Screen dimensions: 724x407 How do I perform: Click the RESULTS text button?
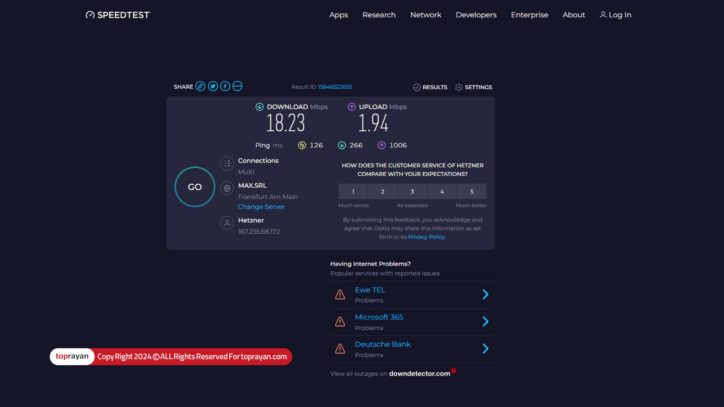(x=435, y=87)
